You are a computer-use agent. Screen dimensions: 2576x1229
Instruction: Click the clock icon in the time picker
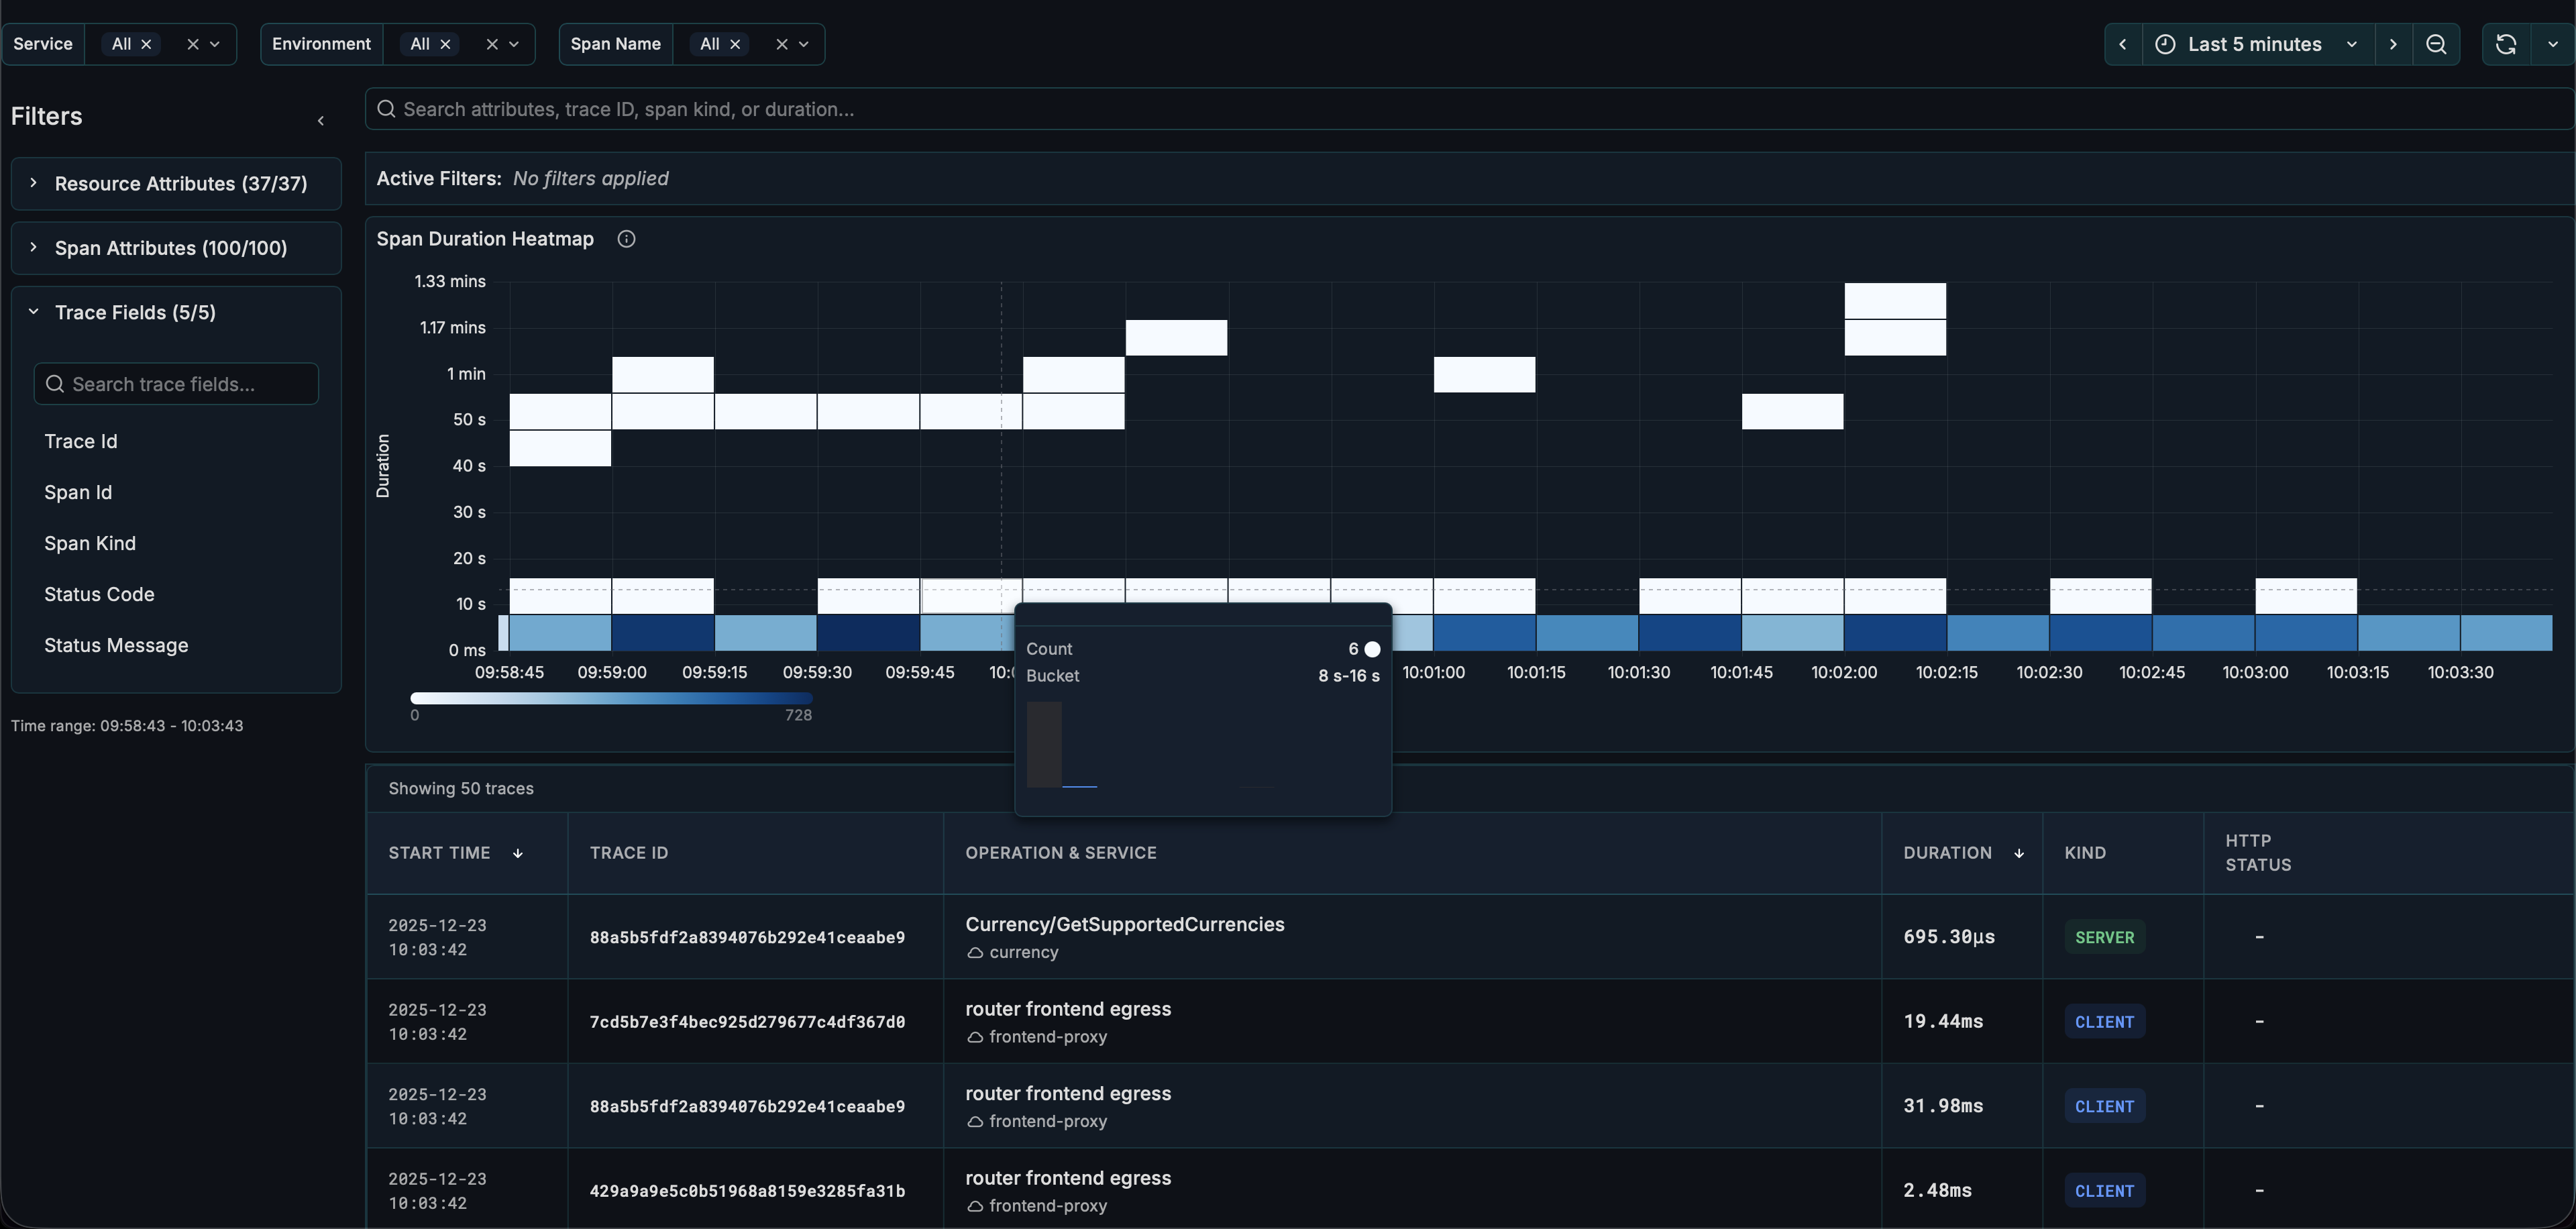pyautogui.click(x=2165, y=44)
